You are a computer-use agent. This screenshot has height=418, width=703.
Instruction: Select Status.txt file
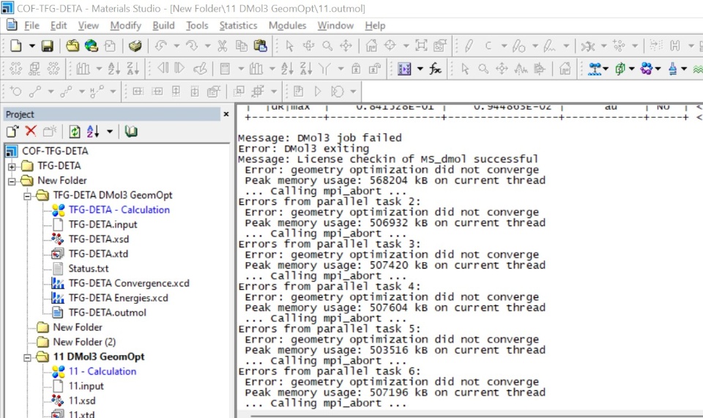[x=89, y=269]
